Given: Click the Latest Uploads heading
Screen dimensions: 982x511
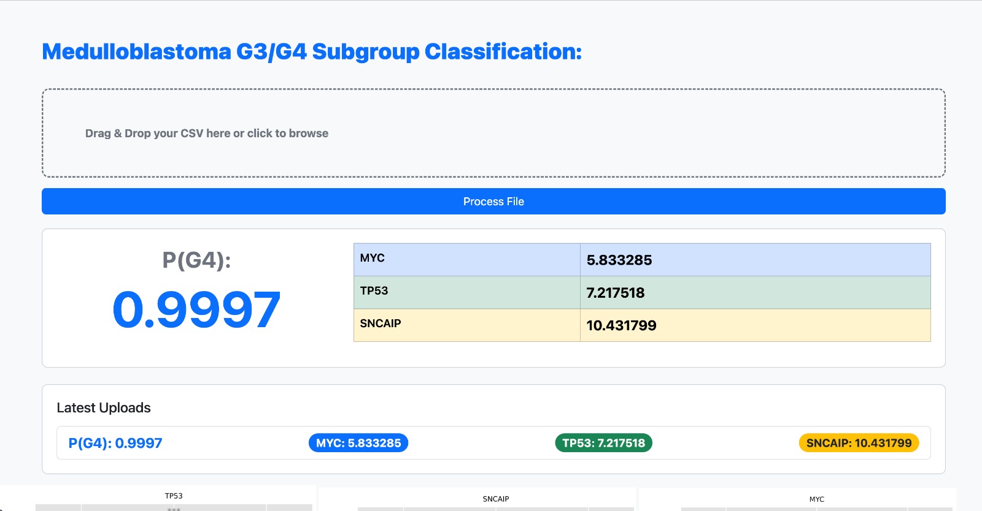Looking at the screenshot, I should [x=104, y=407].
